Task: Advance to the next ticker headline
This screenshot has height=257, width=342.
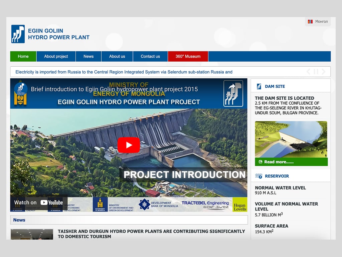Action: point(323,71)
